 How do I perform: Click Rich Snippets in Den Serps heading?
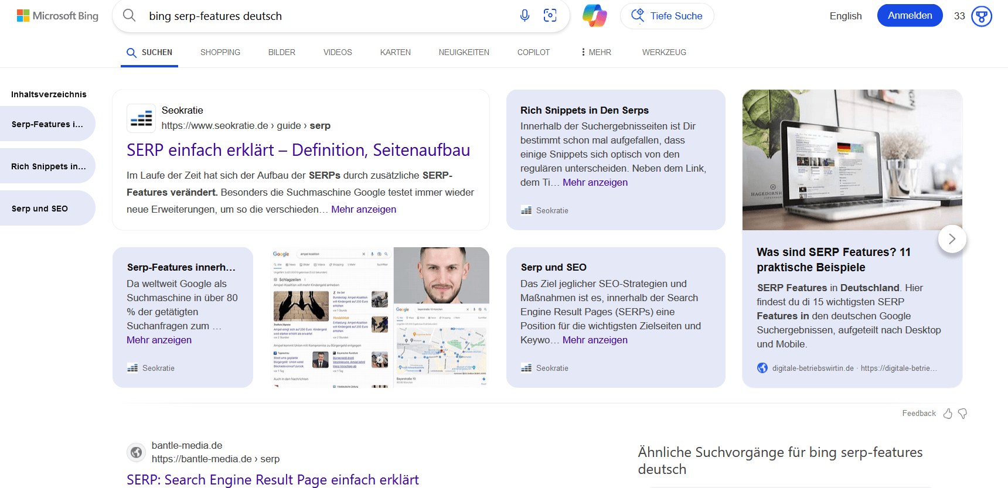[x=584, y=110]
